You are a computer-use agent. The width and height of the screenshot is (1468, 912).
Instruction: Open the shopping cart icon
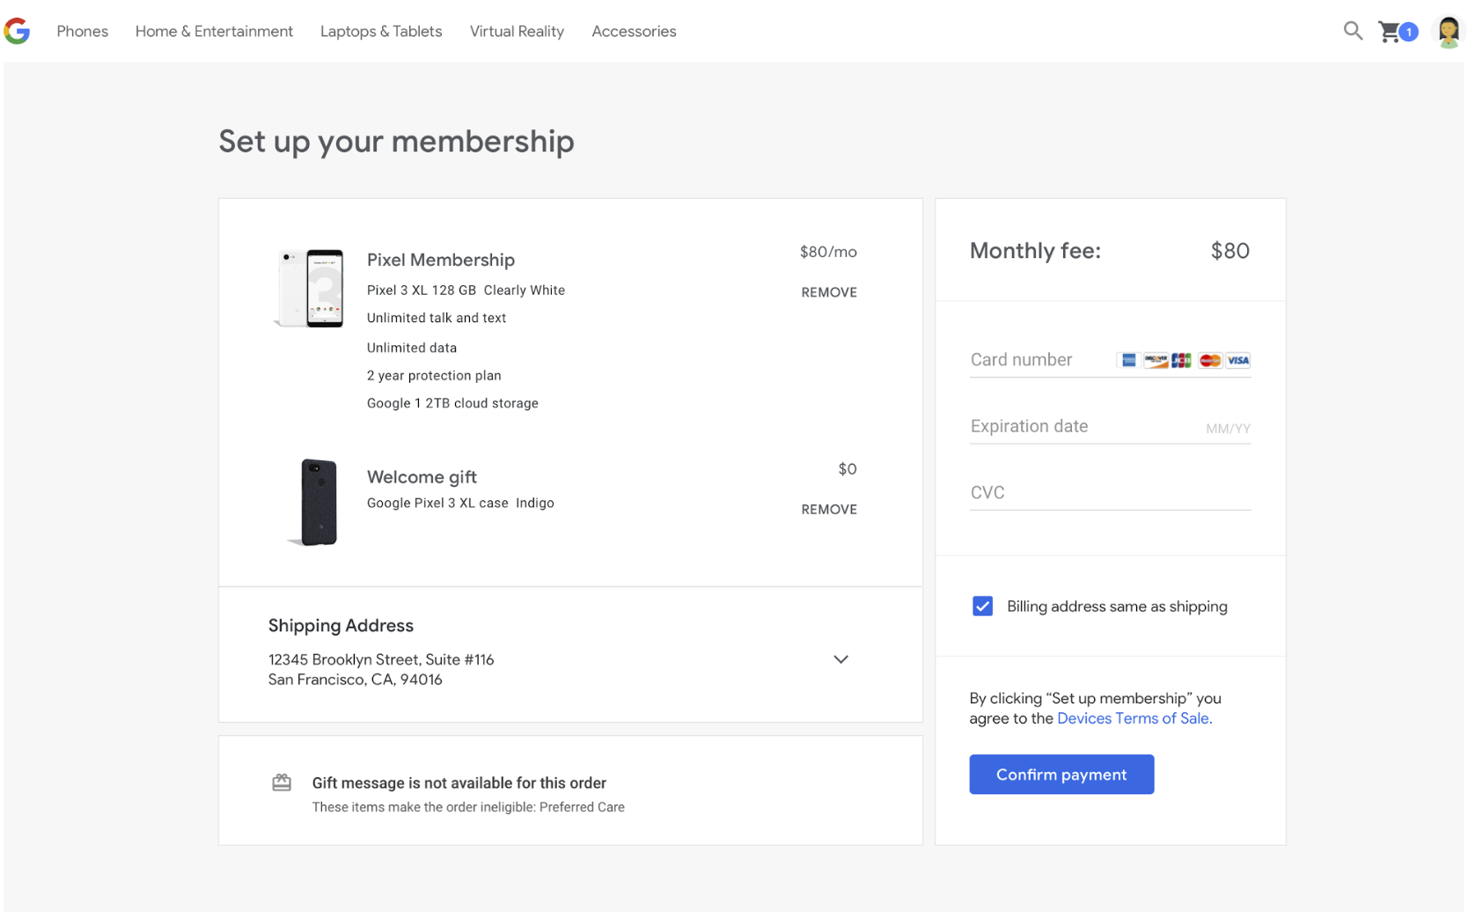[x=1391, y=32]
